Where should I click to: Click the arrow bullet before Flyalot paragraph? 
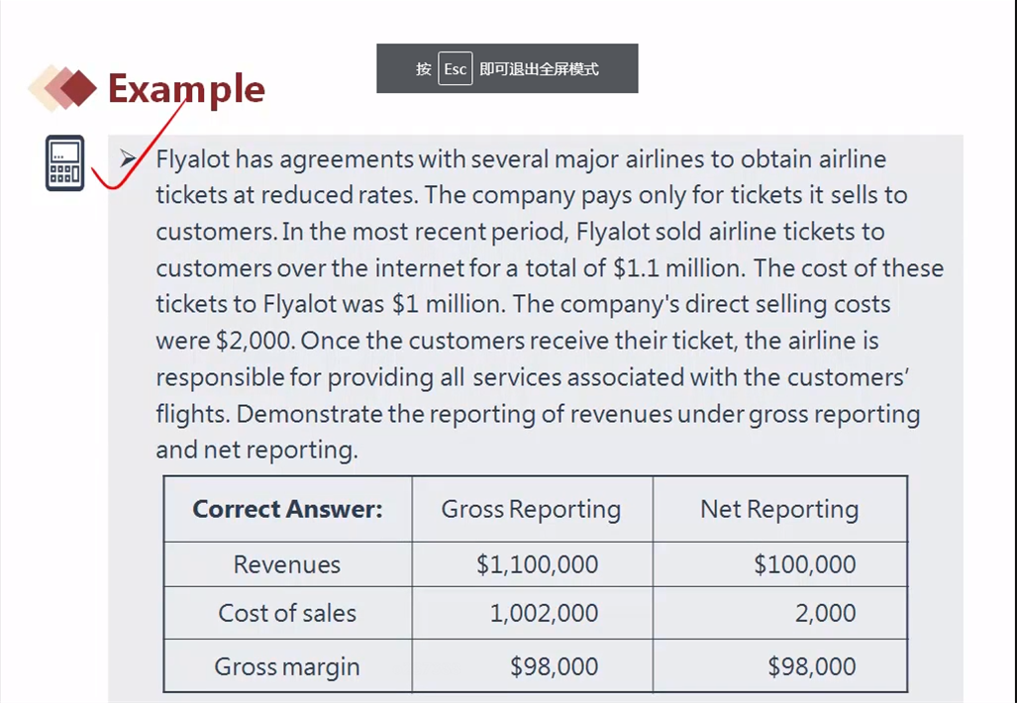click(x=128, y=158)
